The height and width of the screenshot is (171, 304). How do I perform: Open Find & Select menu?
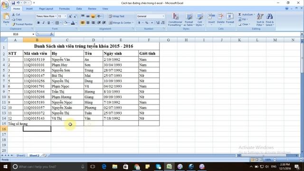point(269,19)
